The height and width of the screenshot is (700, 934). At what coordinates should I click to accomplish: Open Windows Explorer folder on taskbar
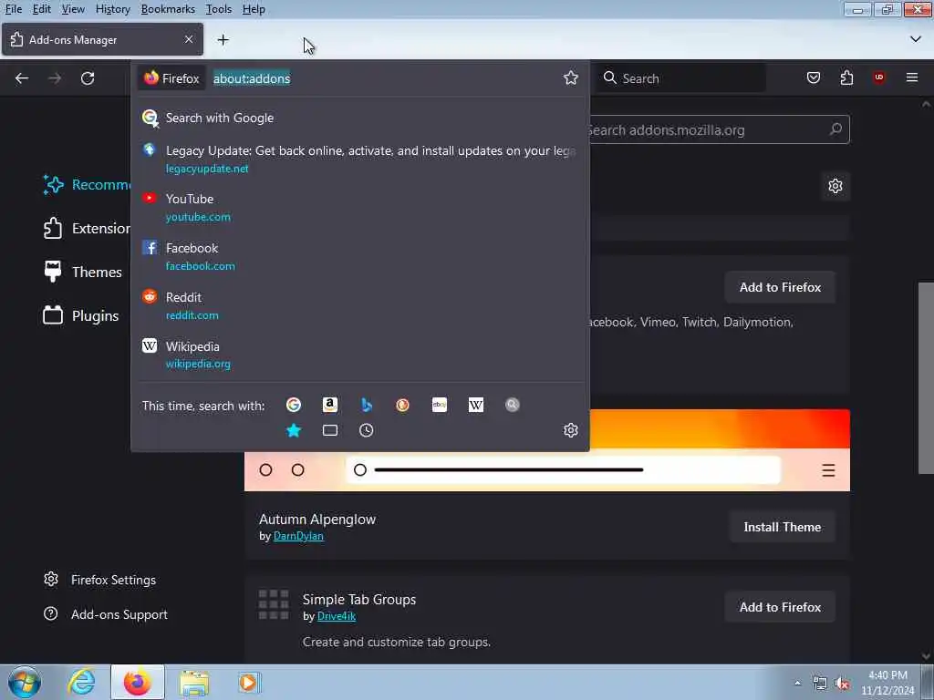pyautogui.click(x=194, y=682)
